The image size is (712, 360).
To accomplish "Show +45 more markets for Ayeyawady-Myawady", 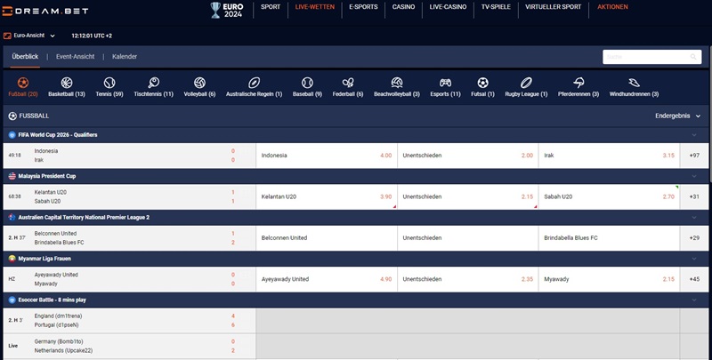I will pos(694,279).
